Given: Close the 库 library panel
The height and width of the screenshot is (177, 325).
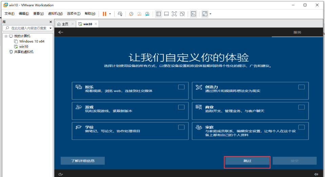Looking at the screenshot, I should click(x=50, y=22).
